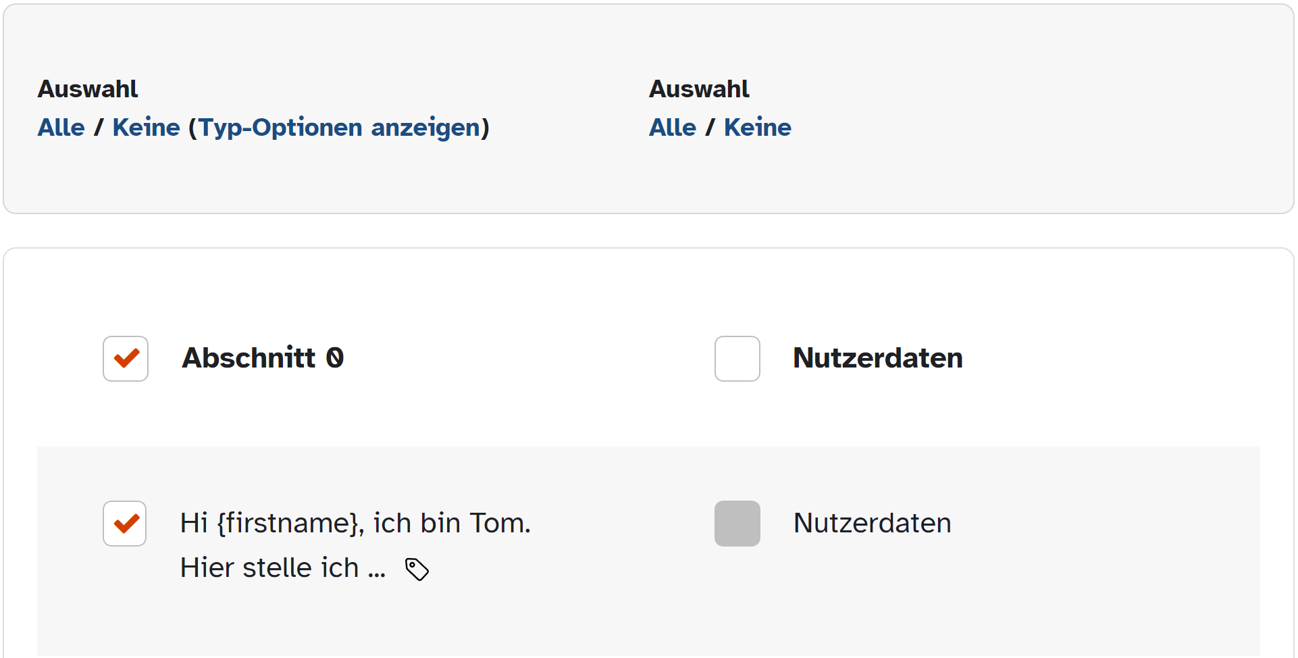Screen dimensions: 1298x658
Task: Select 'Alle' under the right Auswahl
Action: click(673, 128)
